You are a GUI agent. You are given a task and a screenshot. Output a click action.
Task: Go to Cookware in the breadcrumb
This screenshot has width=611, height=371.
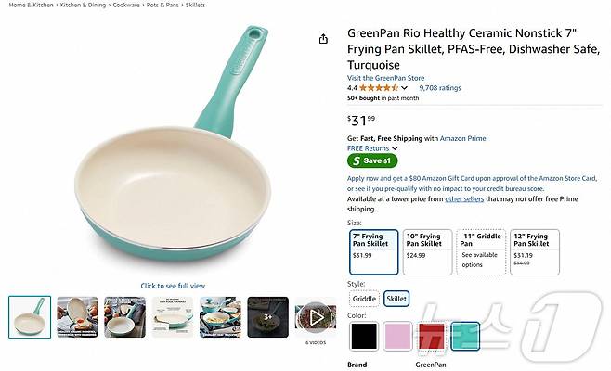point(126,5)
